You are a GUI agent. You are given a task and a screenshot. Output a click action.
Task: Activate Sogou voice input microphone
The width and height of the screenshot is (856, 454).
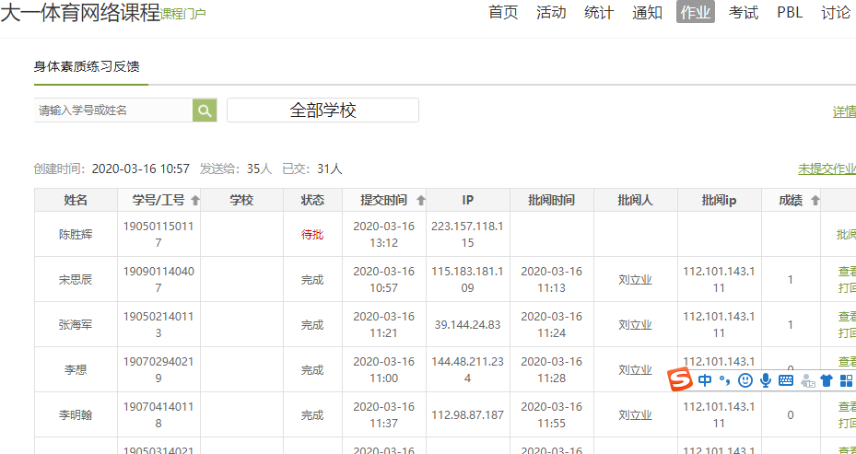(765, 380)
